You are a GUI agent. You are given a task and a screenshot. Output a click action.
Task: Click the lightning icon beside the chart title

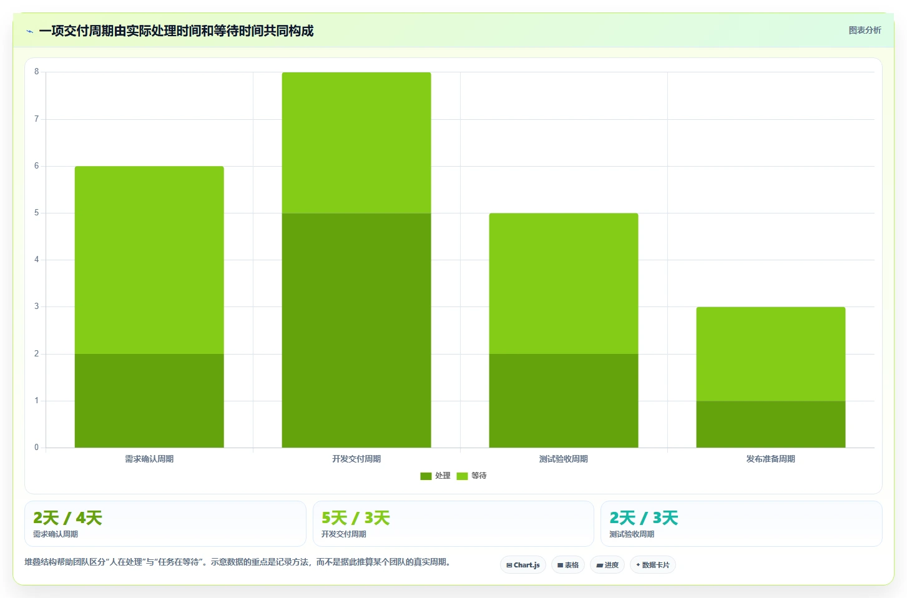click(29, 31)
